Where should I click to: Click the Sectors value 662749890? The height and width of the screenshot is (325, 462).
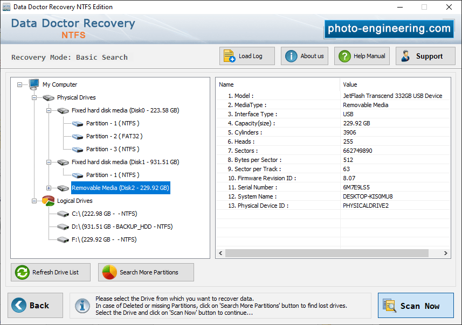click(x=357, y=151)
